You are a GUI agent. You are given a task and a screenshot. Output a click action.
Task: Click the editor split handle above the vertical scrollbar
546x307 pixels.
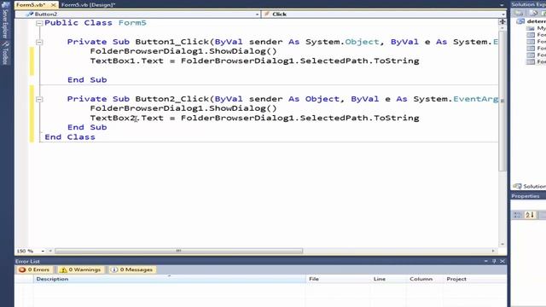[502, 21]
